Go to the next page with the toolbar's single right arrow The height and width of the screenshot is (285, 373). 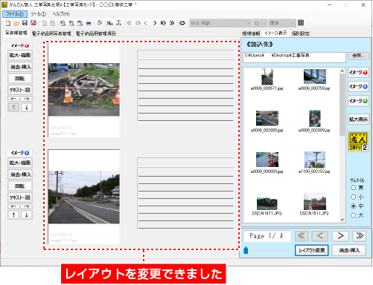[x=155, y=23]
